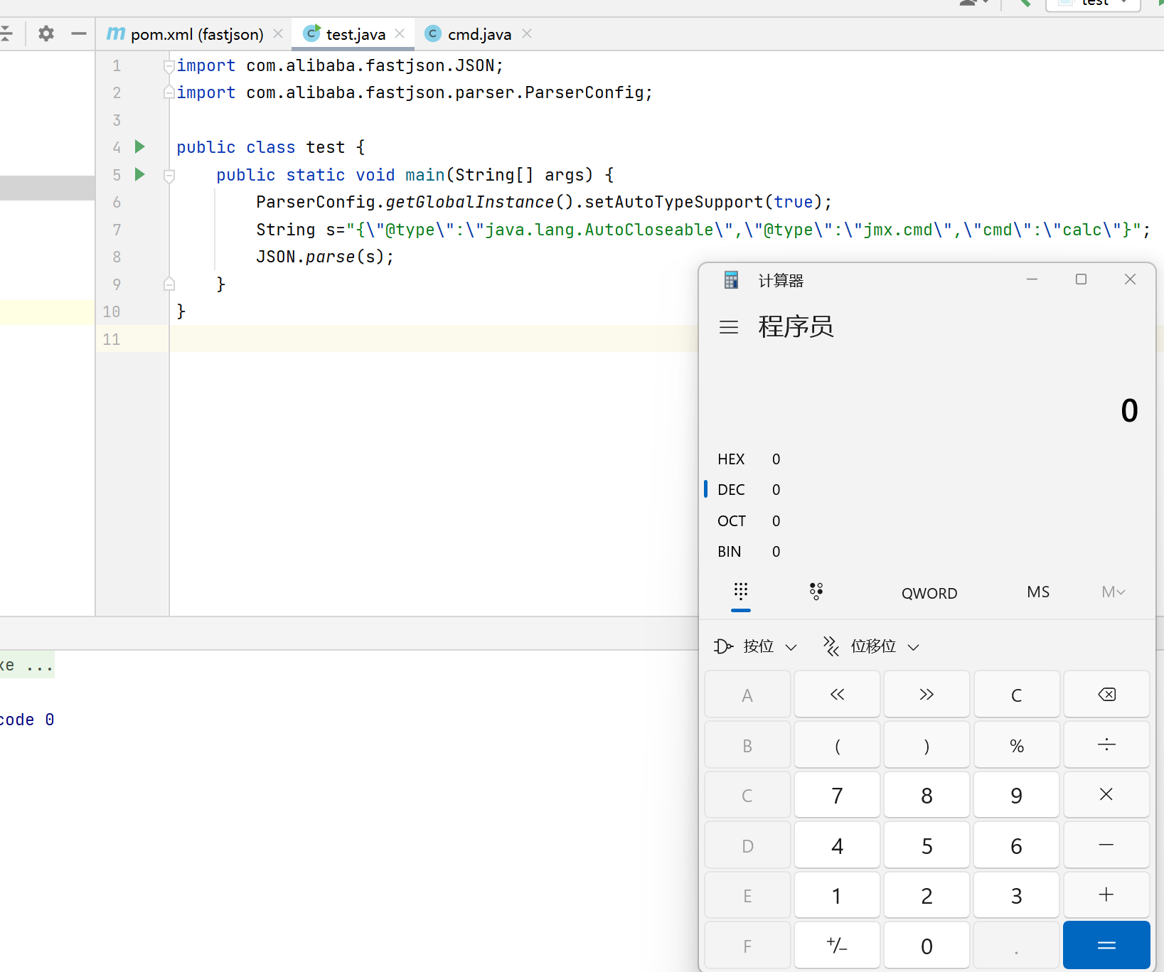The width and height of the screenshot is (1164, 972).
Task: Collapse the main method fold marker at line 5
Action: coord(169,175)
